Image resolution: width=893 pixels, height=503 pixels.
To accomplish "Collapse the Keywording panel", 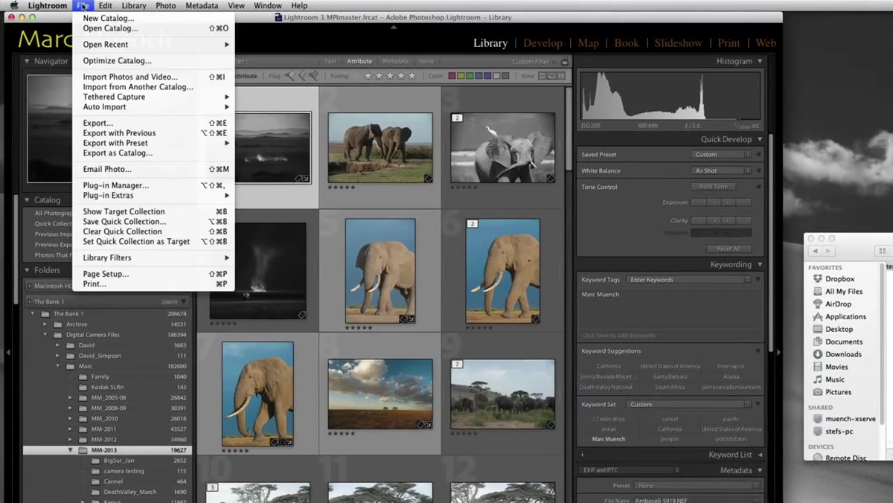I will click(x=760, y=264).
